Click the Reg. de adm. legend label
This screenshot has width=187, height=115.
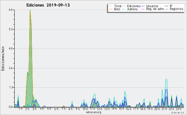[x=155, y=9]
